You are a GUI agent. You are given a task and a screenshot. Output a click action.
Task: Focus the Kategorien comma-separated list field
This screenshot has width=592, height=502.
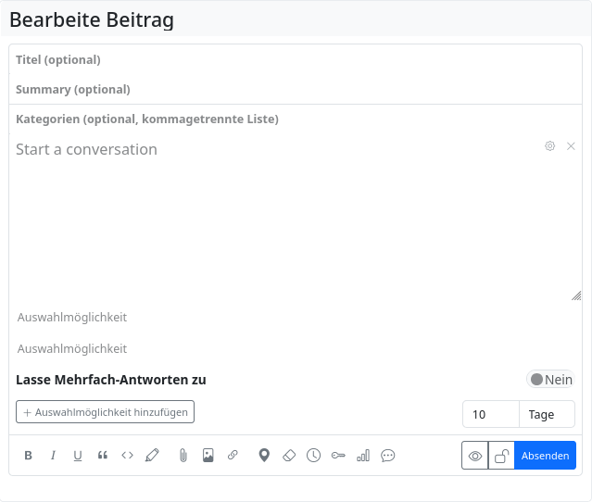pyautogui.click(x=296, y=119)
